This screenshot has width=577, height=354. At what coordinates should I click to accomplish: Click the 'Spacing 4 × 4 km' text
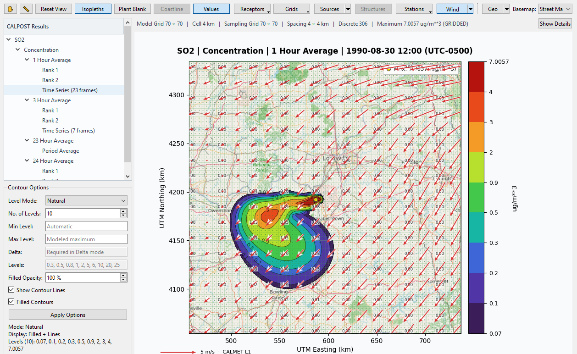coord(308,24)
